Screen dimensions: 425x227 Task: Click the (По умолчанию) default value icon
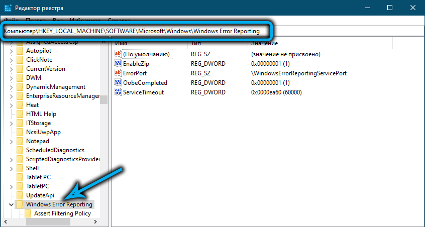click(119, 54)
